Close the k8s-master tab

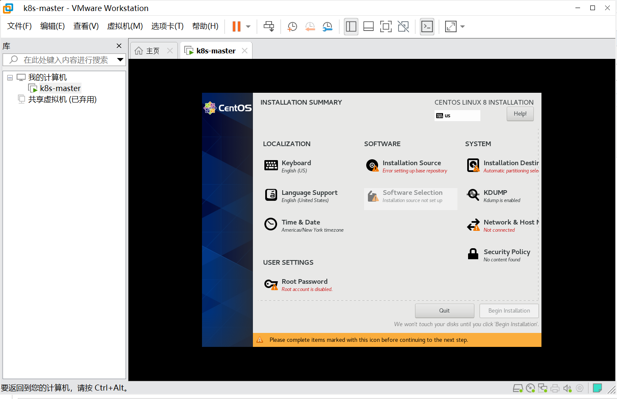click(244, 51)
